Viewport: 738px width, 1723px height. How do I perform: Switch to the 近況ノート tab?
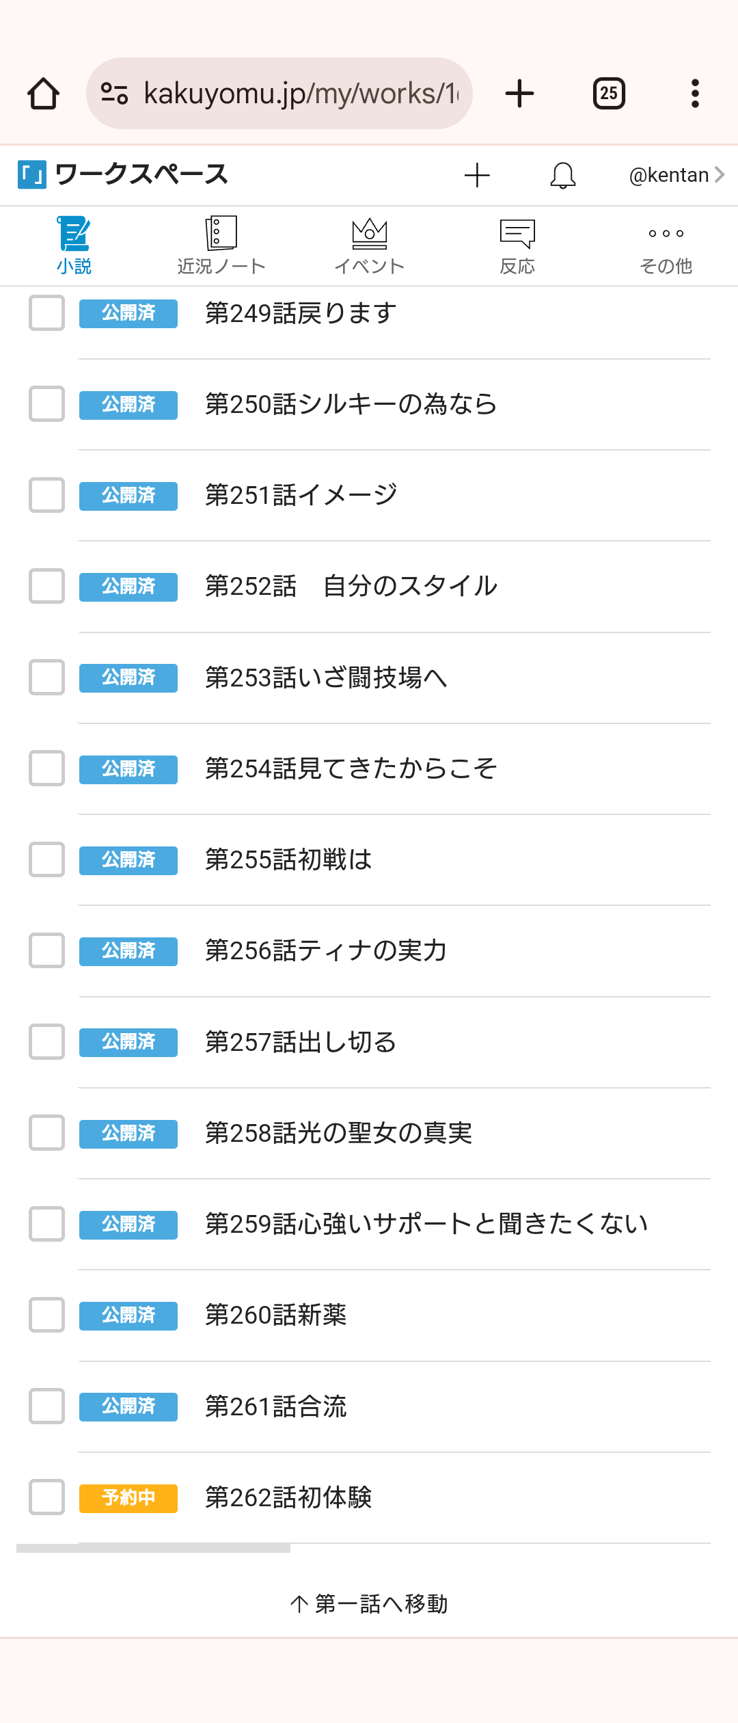pos(221,246)
